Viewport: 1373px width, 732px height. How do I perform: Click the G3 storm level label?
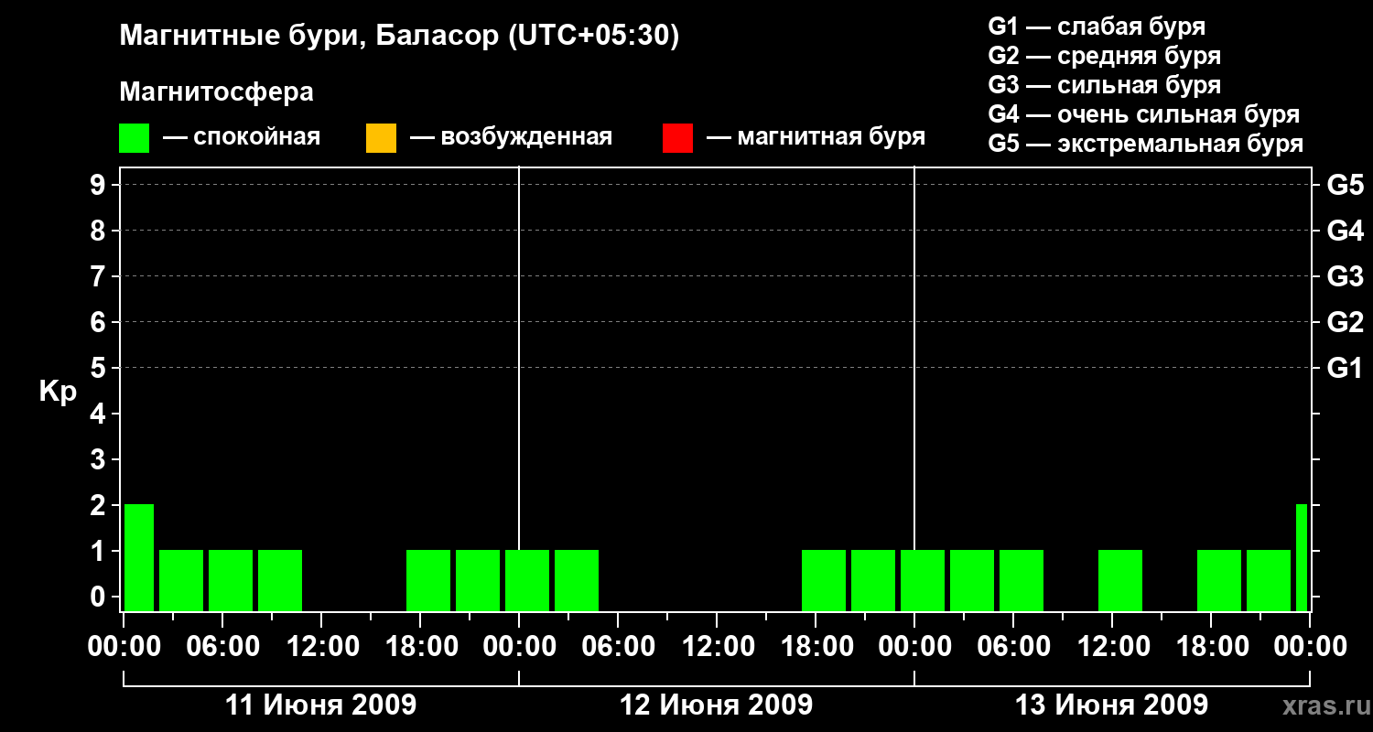[1345, 276]
